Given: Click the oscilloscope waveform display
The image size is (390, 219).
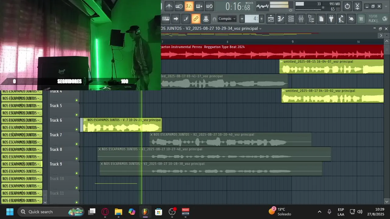Looking at the screenshot, I should [262, 6].
